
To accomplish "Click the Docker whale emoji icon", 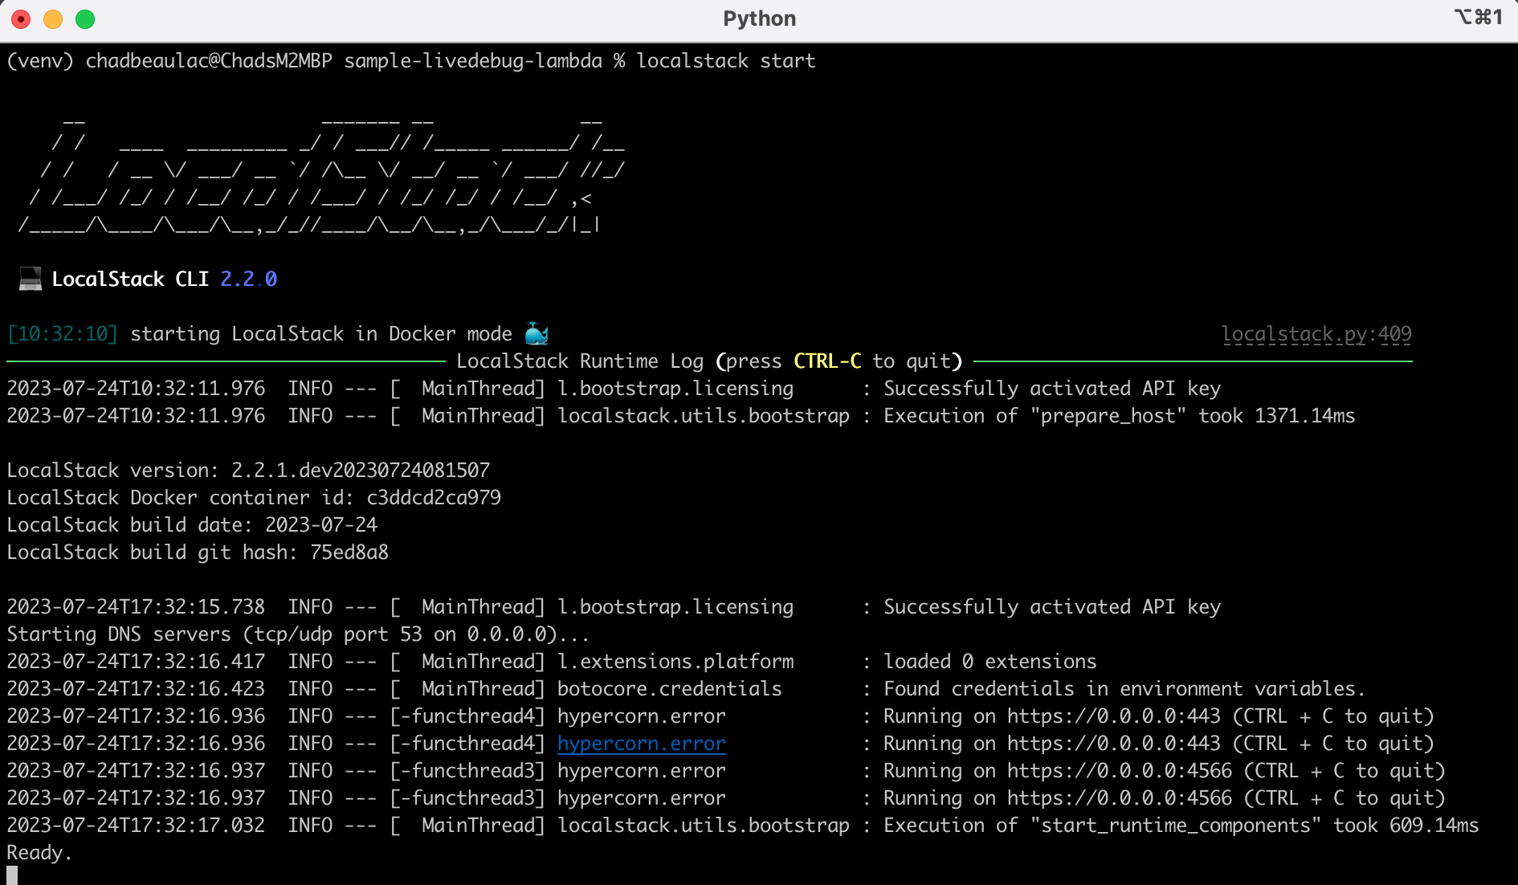I will 537,333.
